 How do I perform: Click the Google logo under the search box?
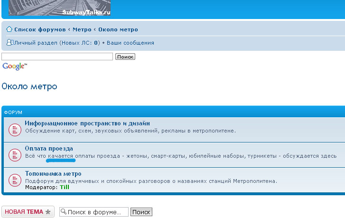tap(15, 67)
